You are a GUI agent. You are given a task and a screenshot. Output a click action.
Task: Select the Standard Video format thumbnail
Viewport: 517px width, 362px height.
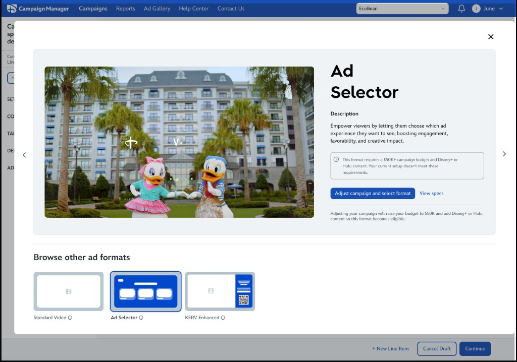point(69,291)
